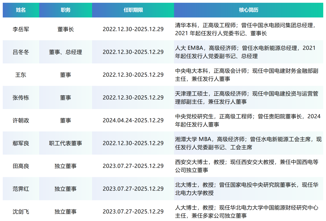Click the 职工代表董事 position cell
326x221 pixels.
66,143
